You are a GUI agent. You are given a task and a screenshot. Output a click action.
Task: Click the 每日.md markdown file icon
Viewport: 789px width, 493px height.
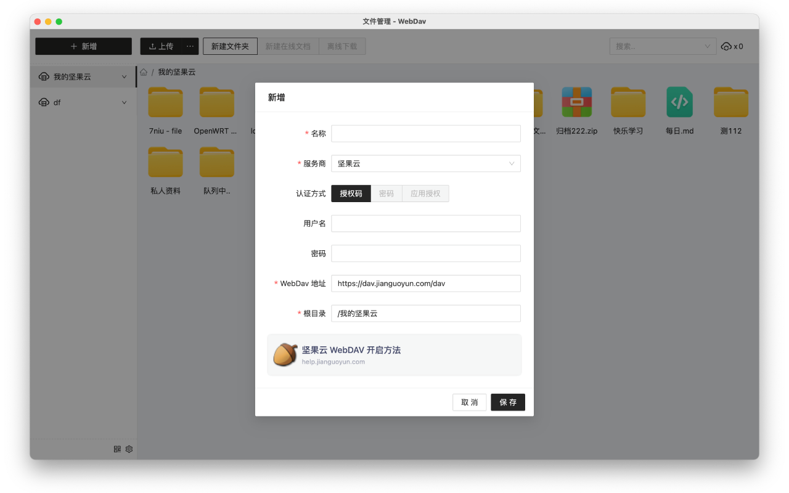pos(679,102)
